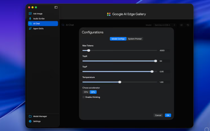Screen dimensions: 210x131
Task: Click the Google AI Edge Gallery logo
Action: coord(109,14)
